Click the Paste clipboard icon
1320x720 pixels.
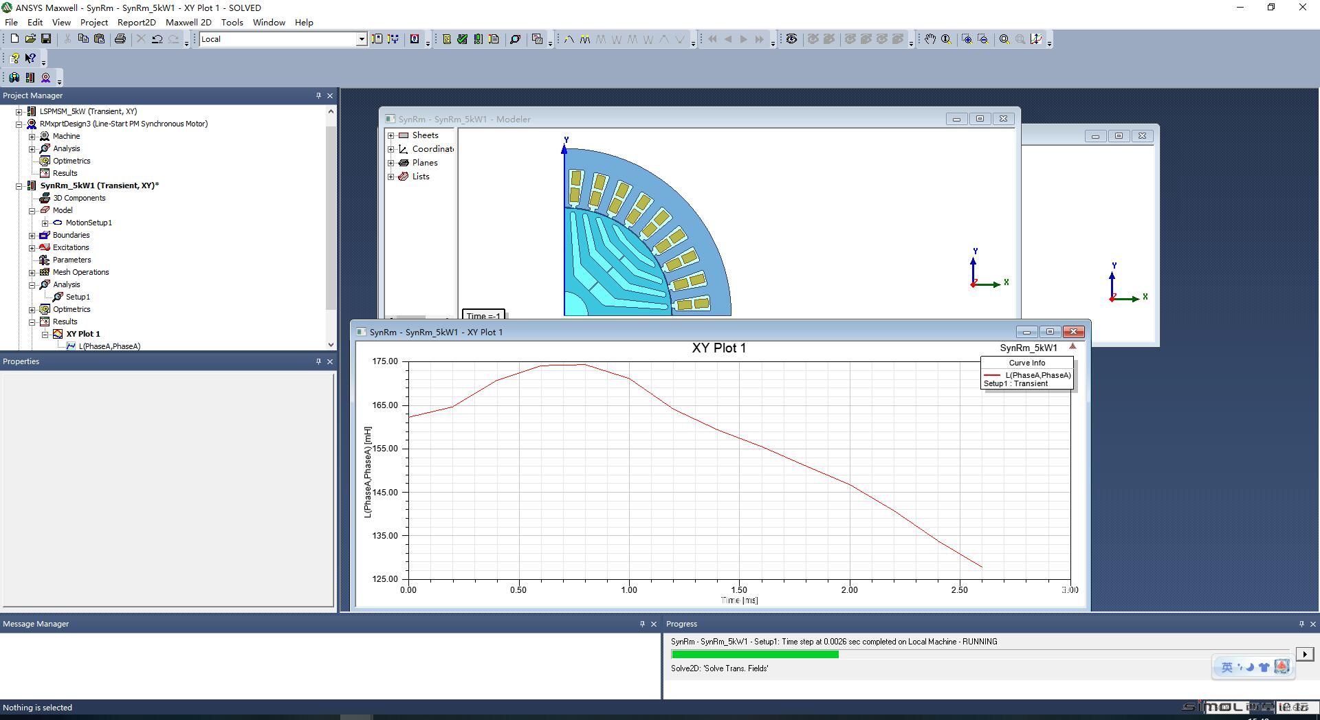[x=99, y=39]
